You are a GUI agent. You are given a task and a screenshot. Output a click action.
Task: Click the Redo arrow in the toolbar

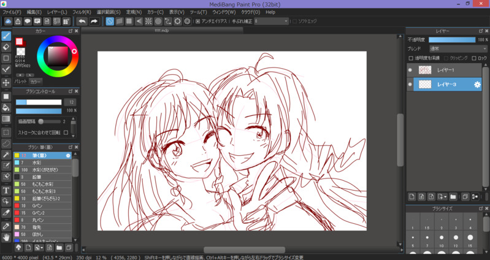click(x=94, y=21)
